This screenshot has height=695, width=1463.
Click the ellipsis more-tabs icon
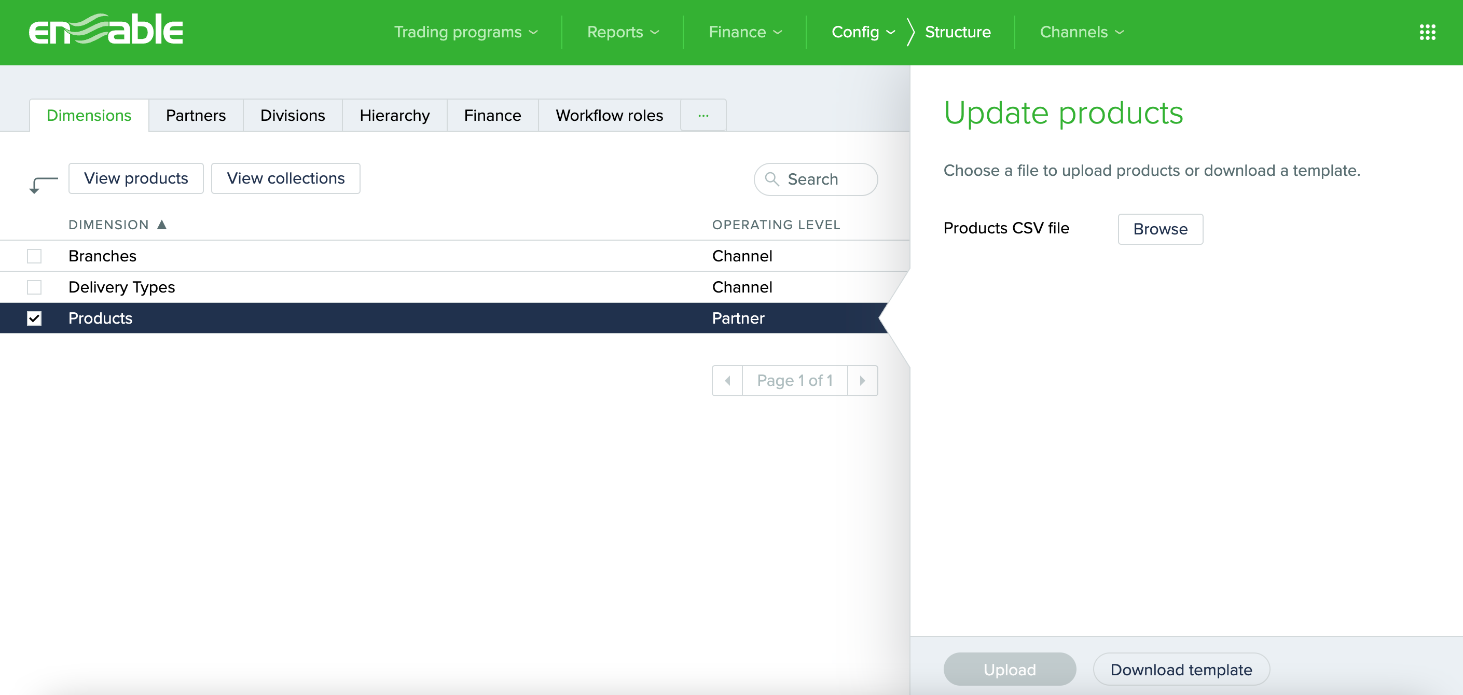(x=703, y=115)
